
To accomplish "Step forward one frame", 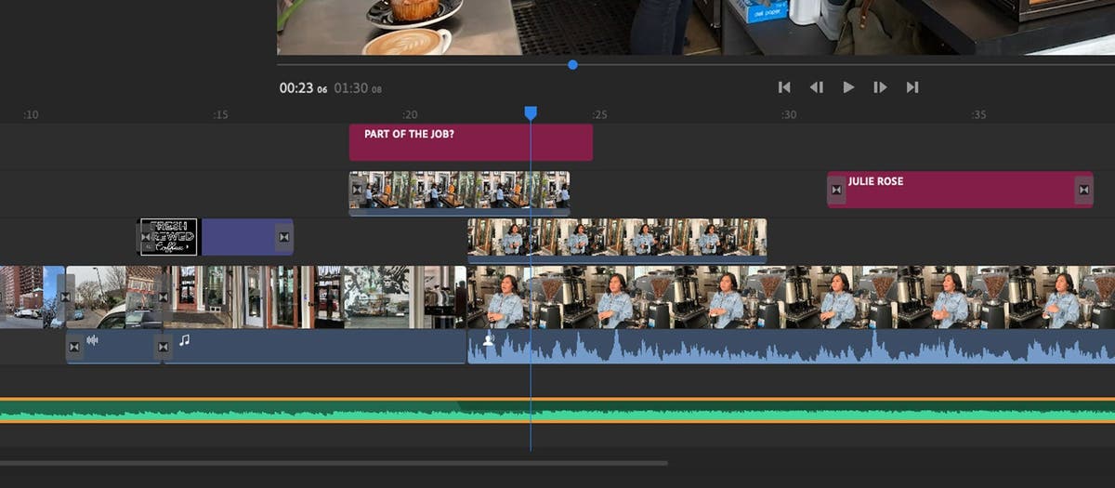I will tap(880, 87).
